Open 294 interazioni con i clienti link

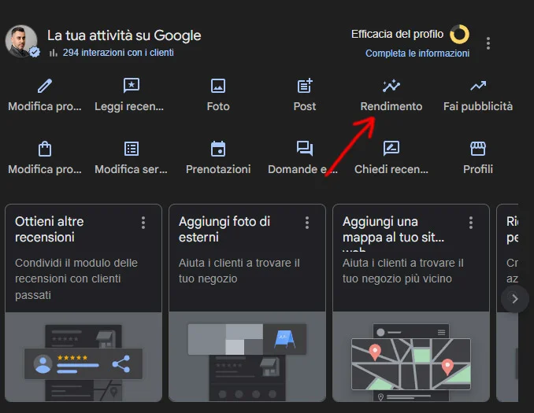pyautogui.click(x=118, y=53)
